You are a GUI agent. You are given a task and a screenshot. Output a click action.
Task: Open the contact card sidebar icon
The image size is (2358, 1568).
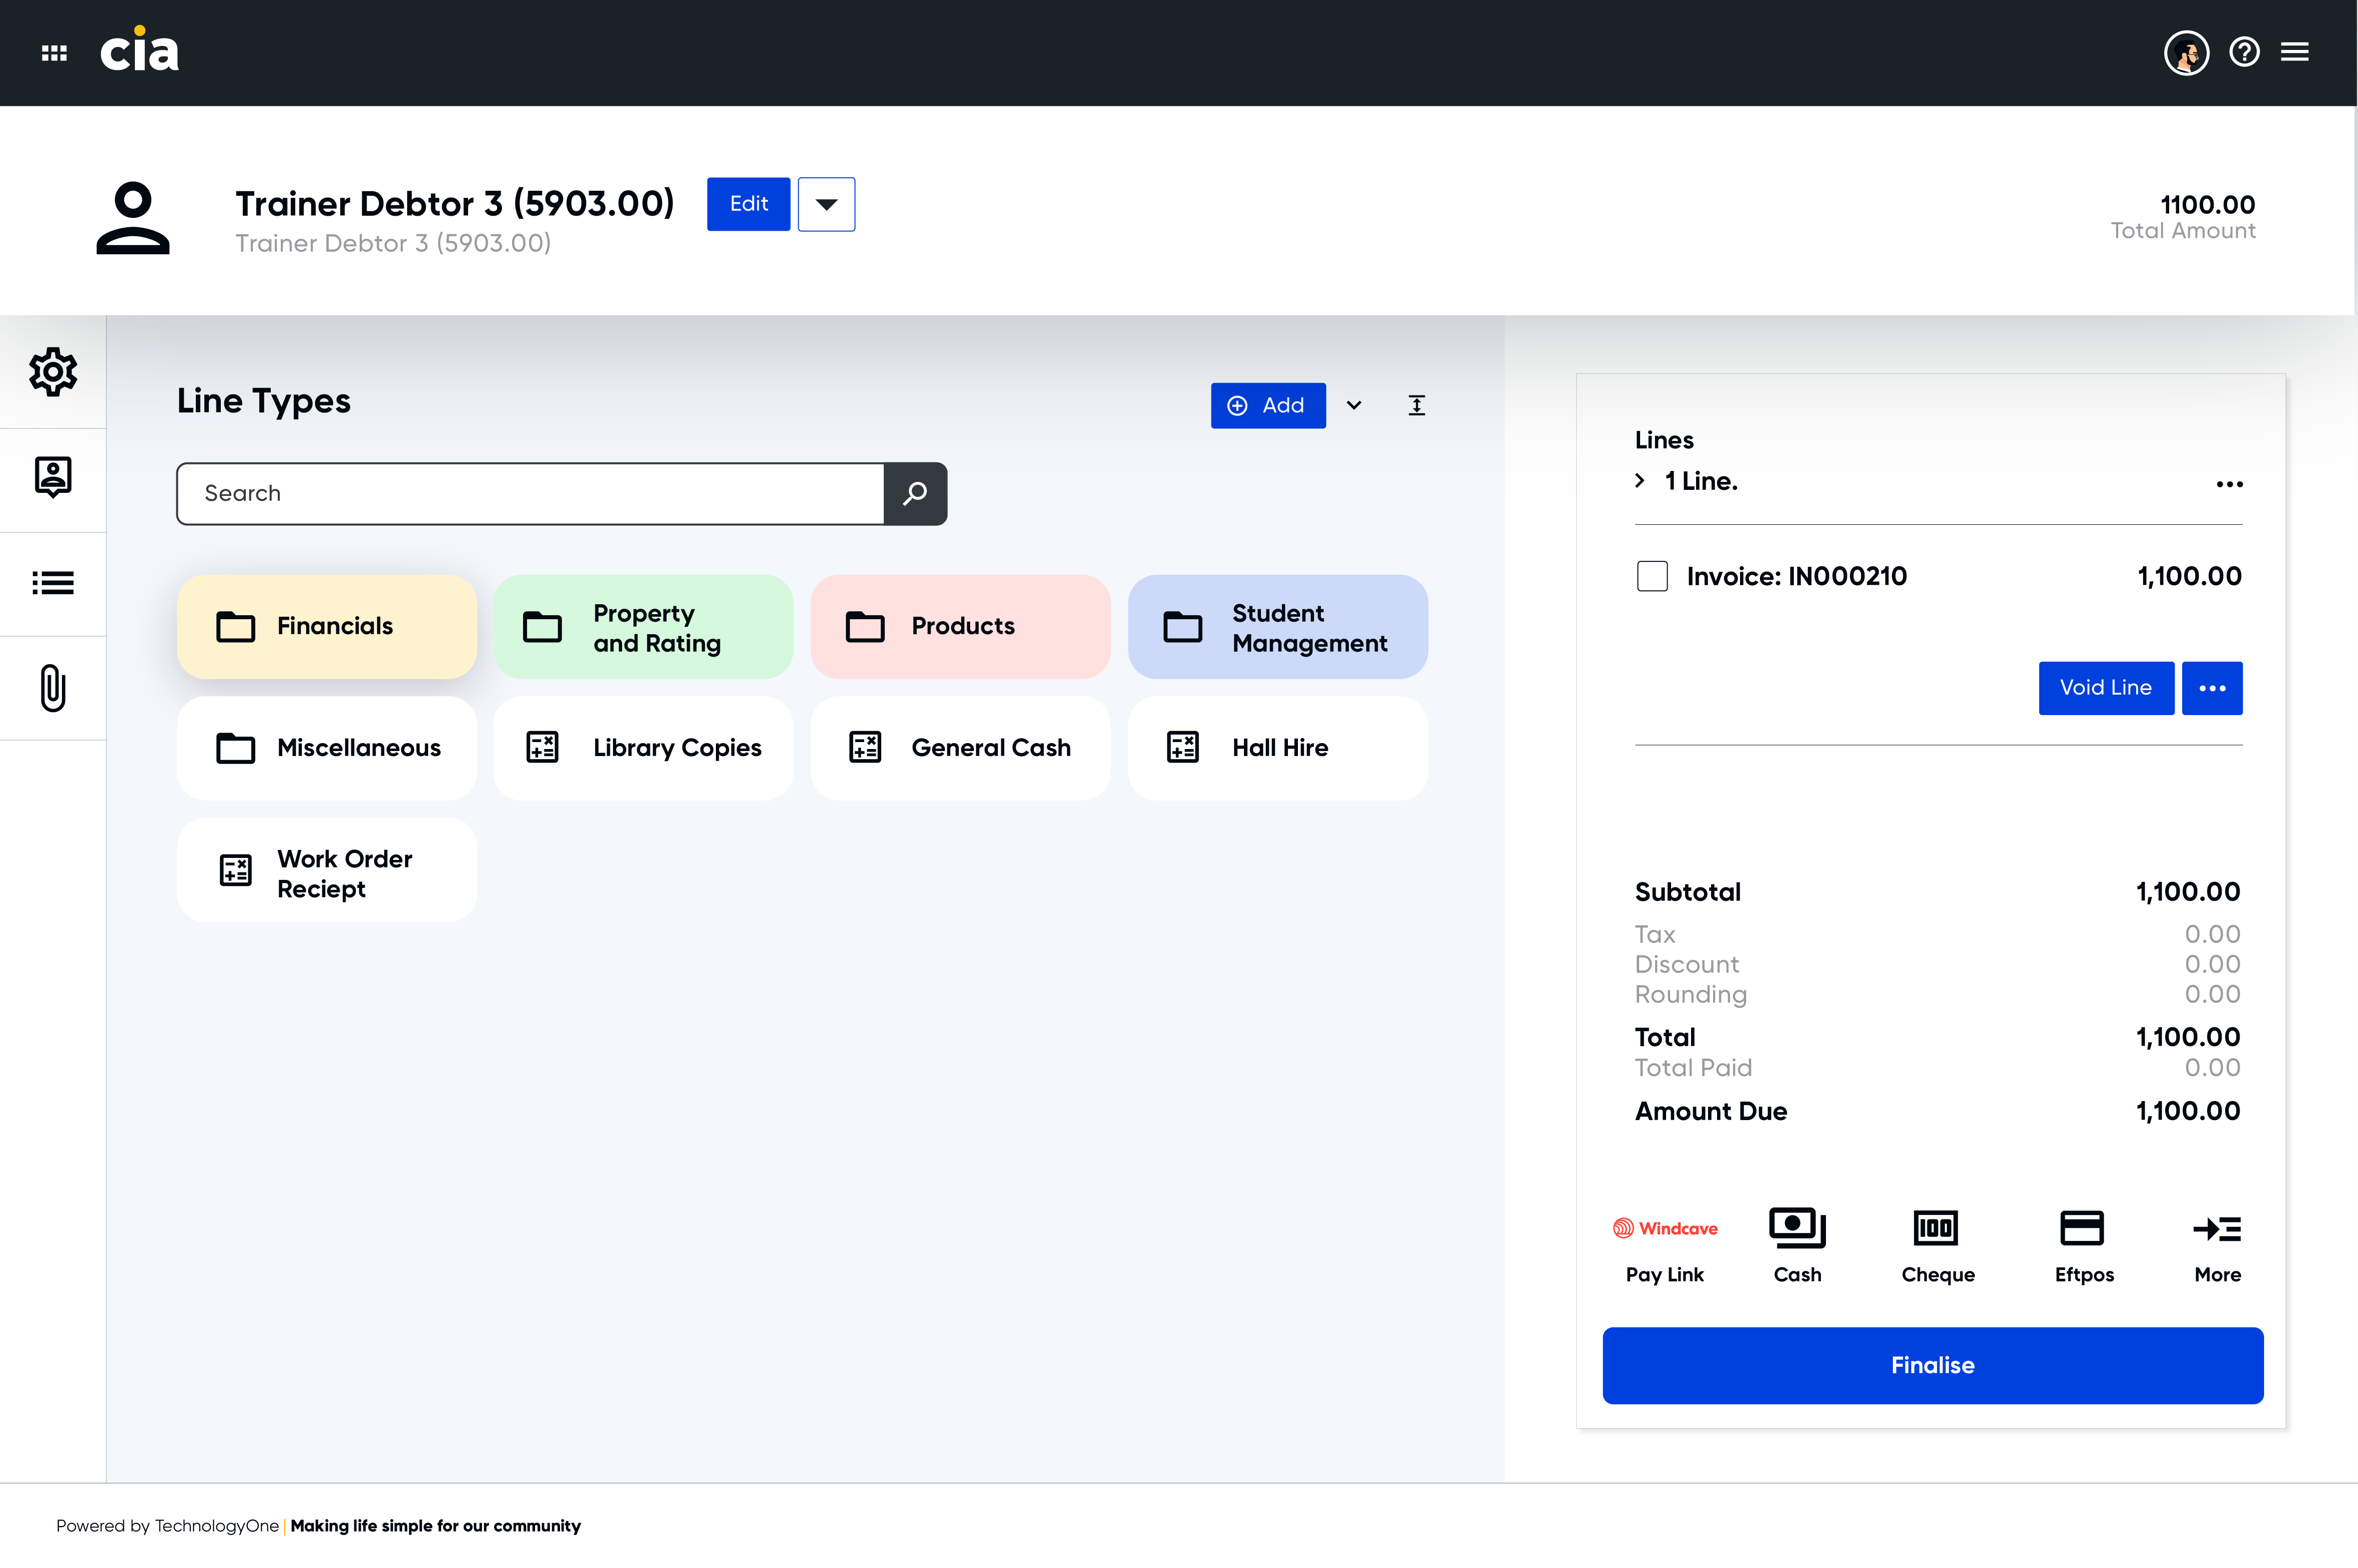pos(53,477)
